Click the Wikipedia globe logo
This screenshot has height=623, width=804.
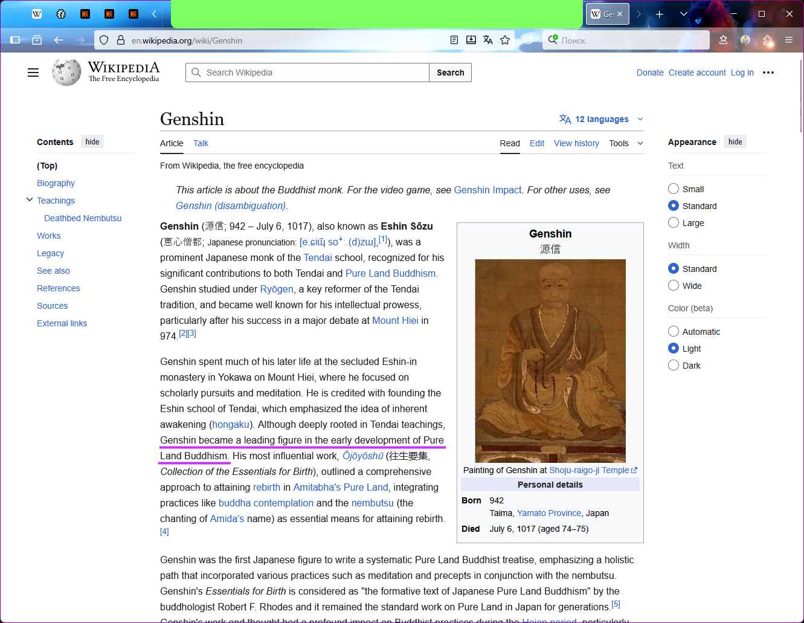click(x=66, y=73)
